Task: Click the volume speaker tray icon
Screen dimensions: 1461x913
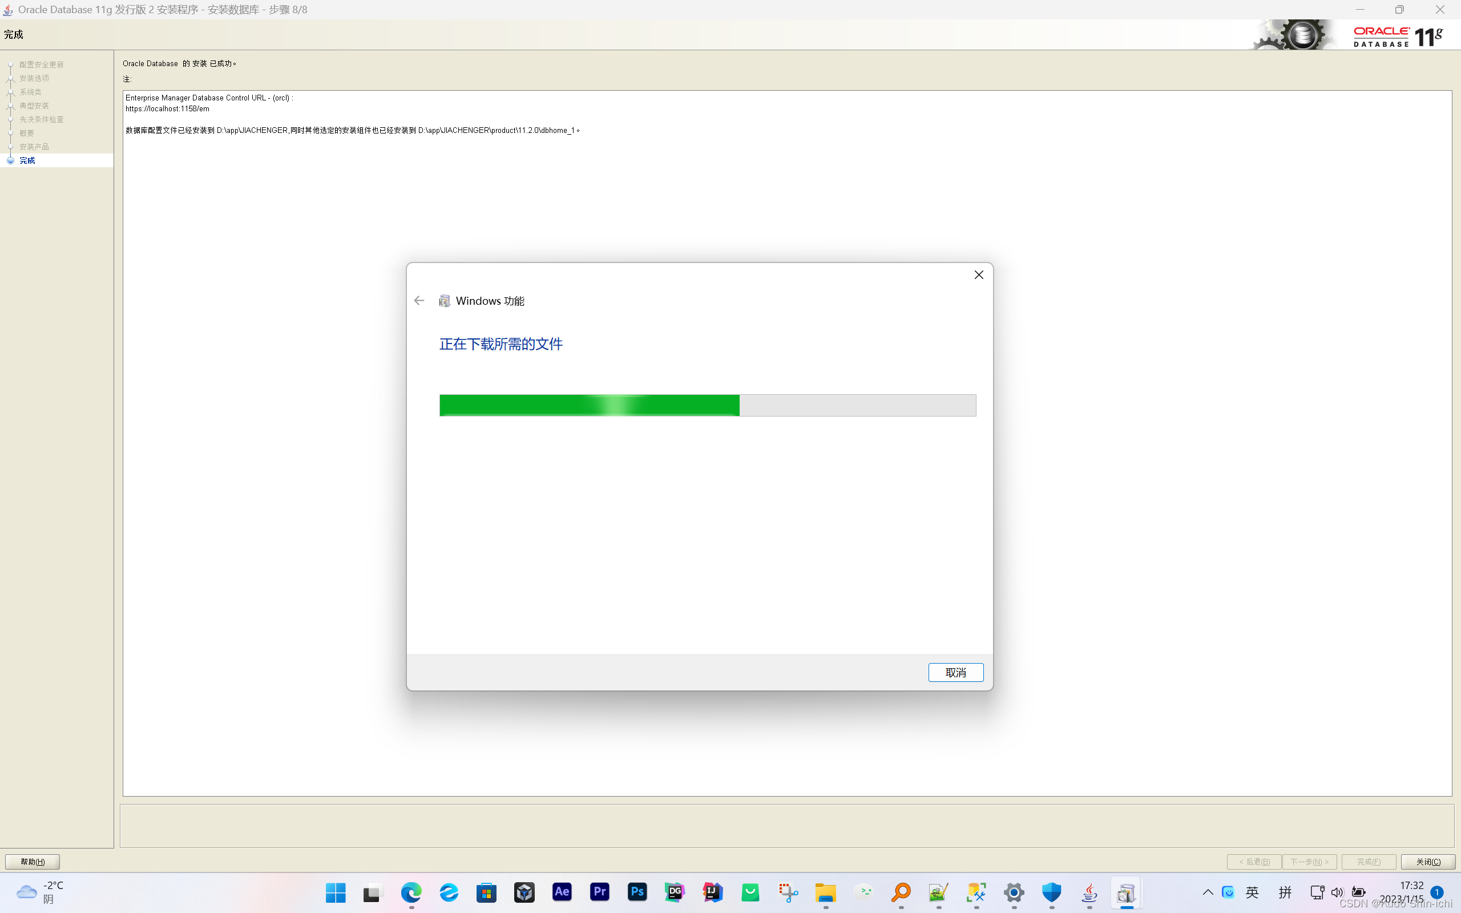Action: point(1337,892)
